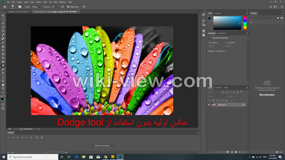Create a new layer button

[240, 152]
